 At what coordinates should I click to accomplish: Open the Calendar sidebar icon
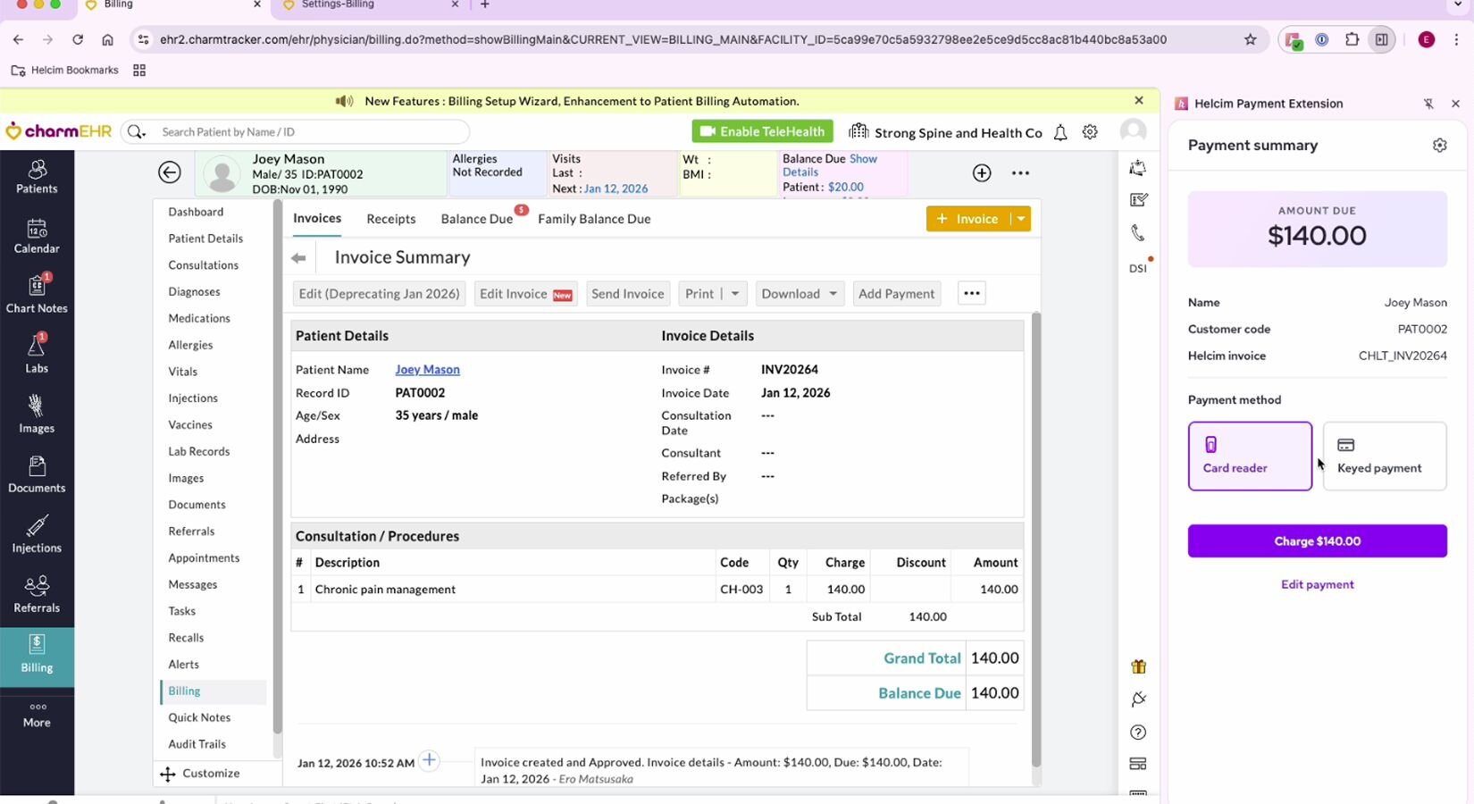coord(37,236)
